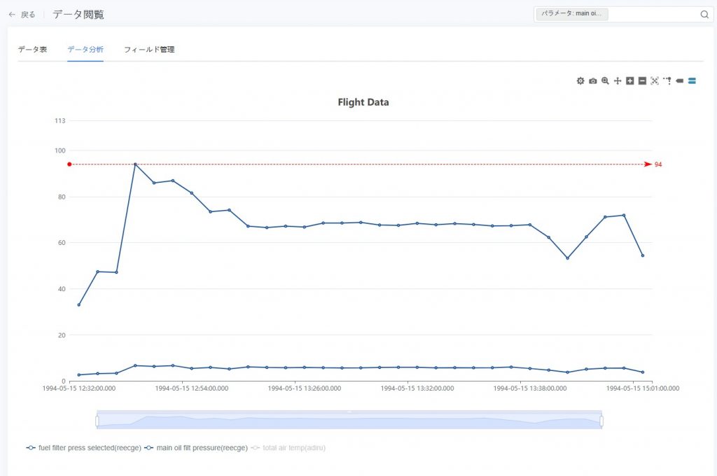Toggle main oil filt pressure series
The image size is (717, 476).
tap(196, 448)
